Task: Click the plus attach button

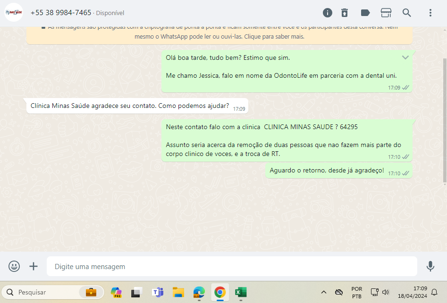Action: click(x=34, y=266)
